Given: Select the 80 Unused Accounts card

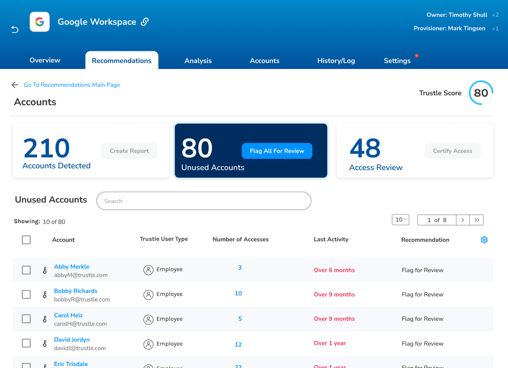Looking at the screenshot, I should 251,151.
